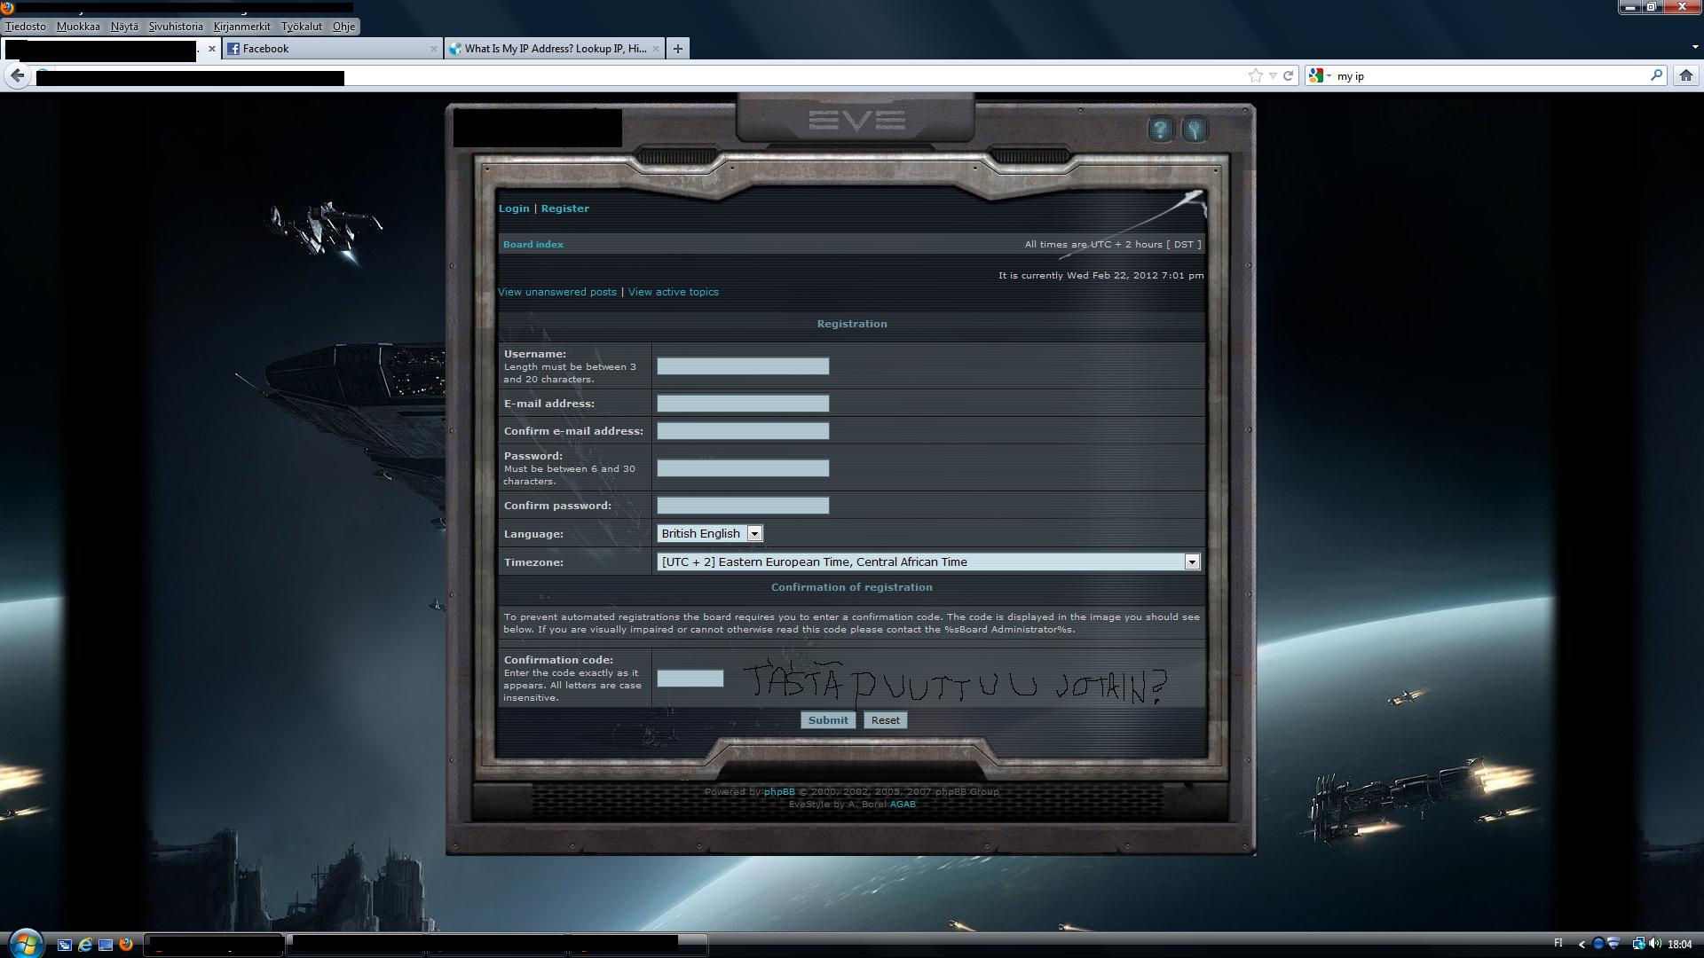Screen dimensions: 1704x958
Task: Reload the page with the refresh icon
Action: point(1289,76)
